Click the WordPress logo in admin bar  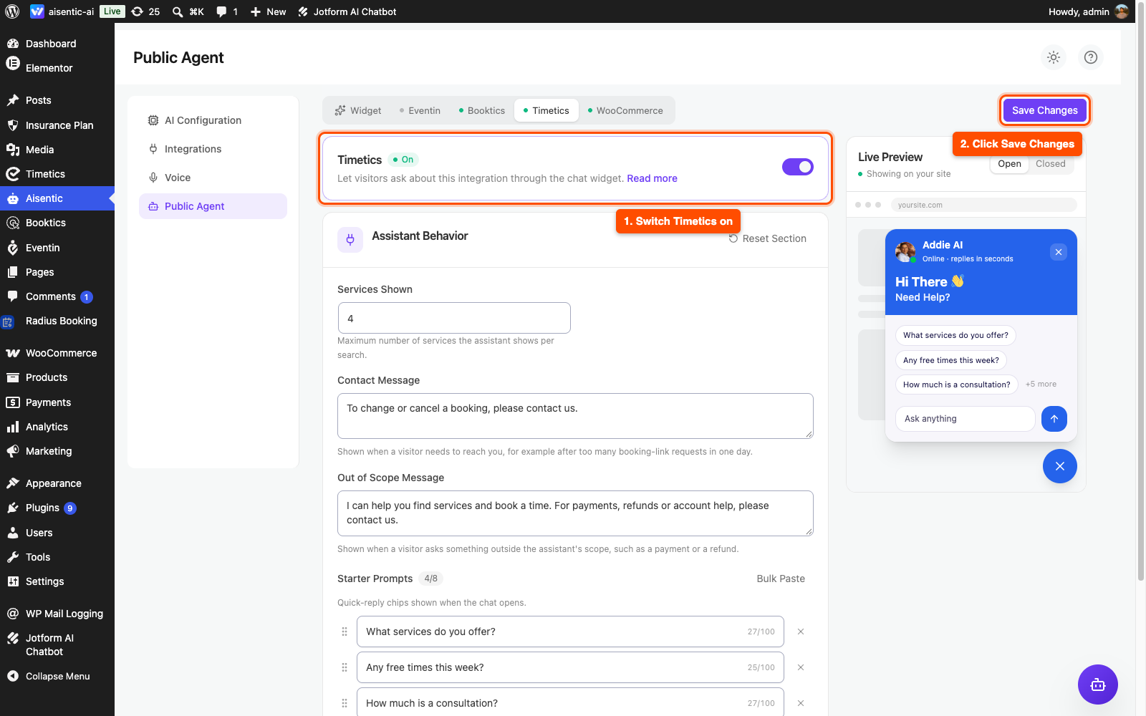click(x=12, y=11)
